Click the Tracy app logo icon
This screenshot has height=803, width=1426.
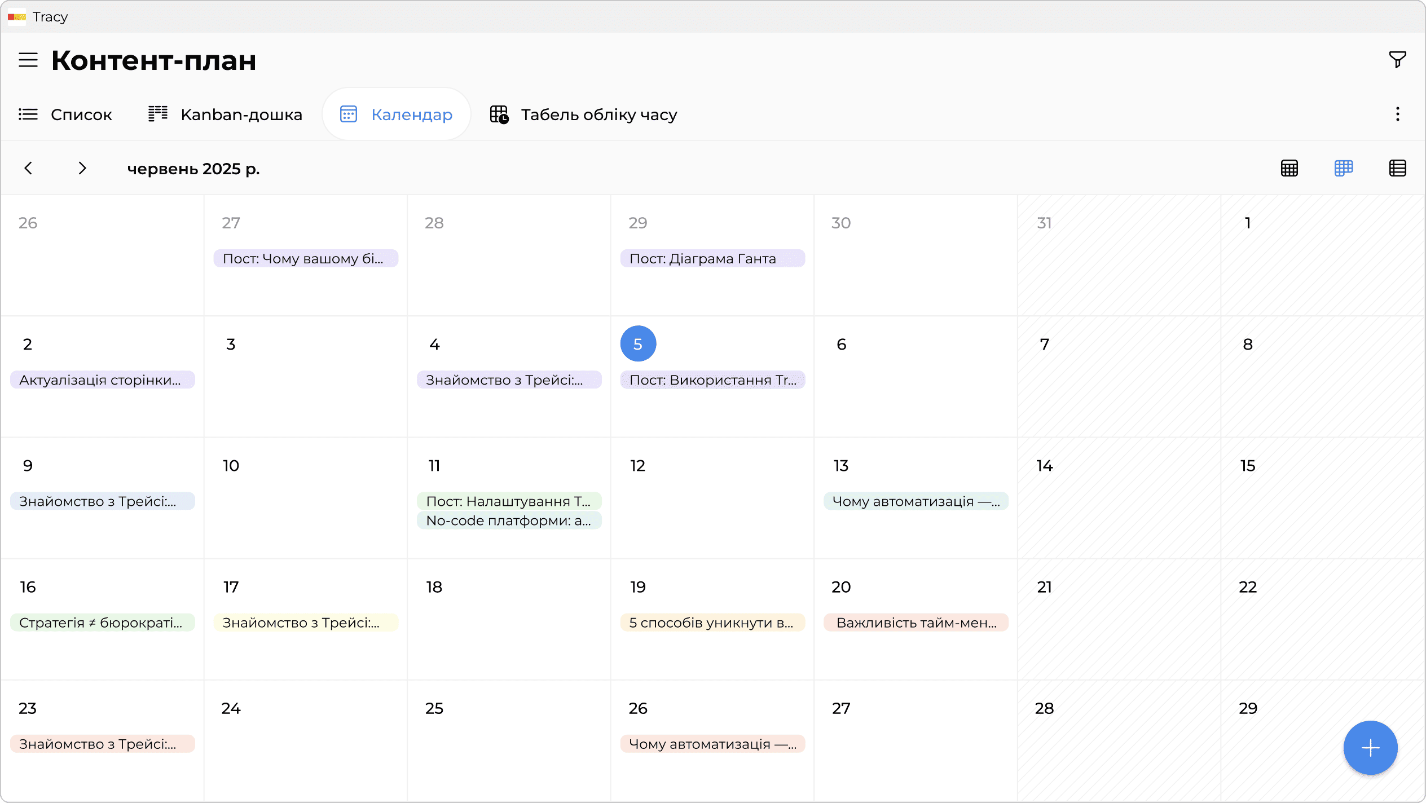pyautogui.click(x=17, y=17)
